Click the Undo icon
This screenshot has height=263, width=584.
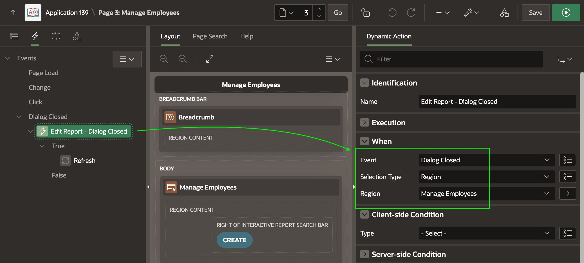(x=392, y=13)
